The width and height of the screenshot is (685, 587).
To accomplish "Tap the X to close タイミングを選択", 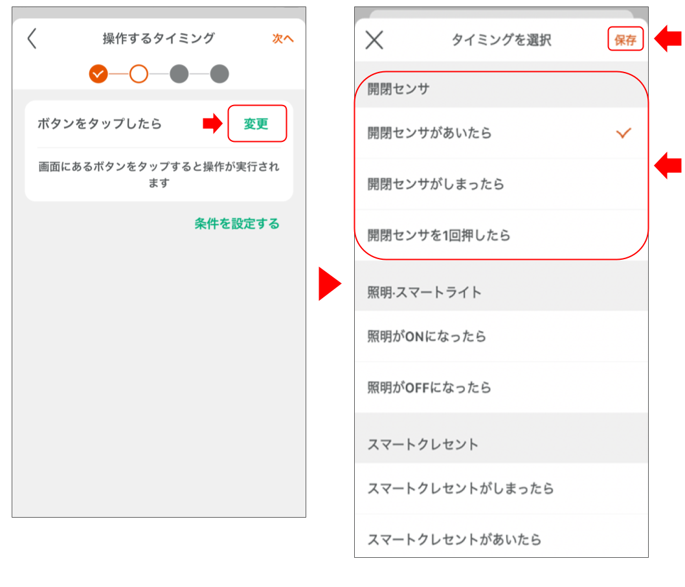I will coord(374,40).
